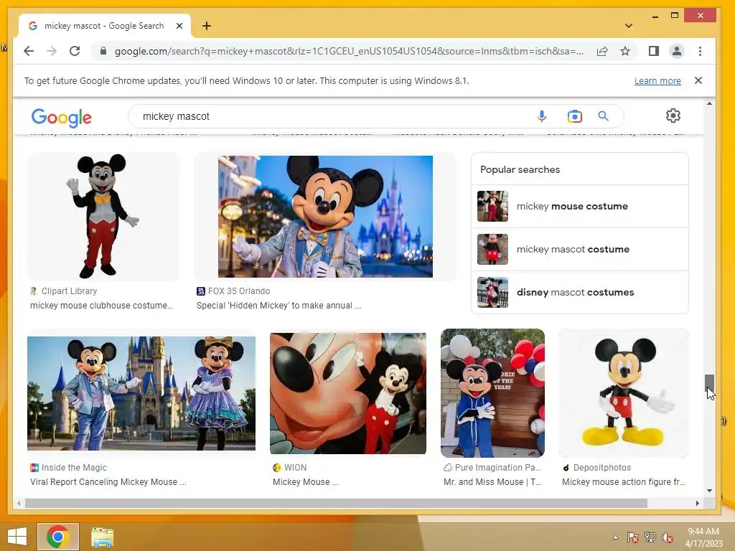Open the FOX 35 Orlando Mickey image

pyautogui.click(x=325, y=217)
